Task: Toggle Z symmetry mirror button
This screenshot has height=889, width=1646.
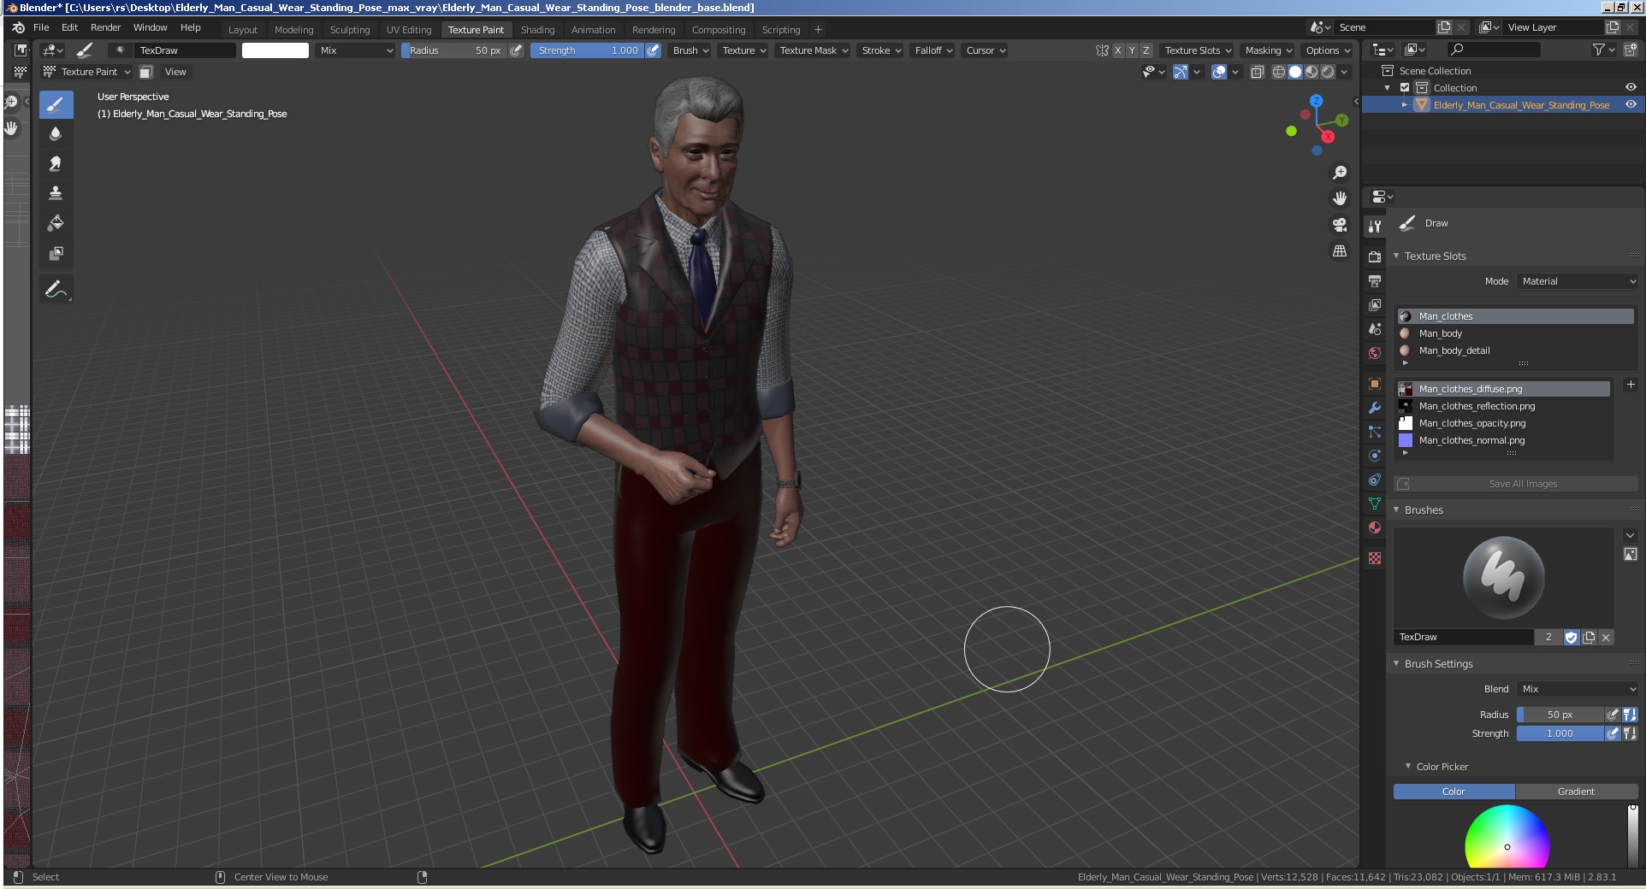Action: [x=1146, y=50]
